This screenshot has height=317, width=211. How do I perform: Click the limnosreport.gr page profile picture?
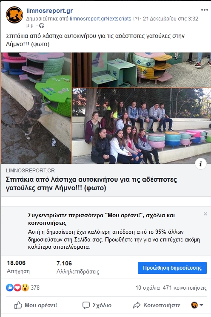[x=14, y=15]
